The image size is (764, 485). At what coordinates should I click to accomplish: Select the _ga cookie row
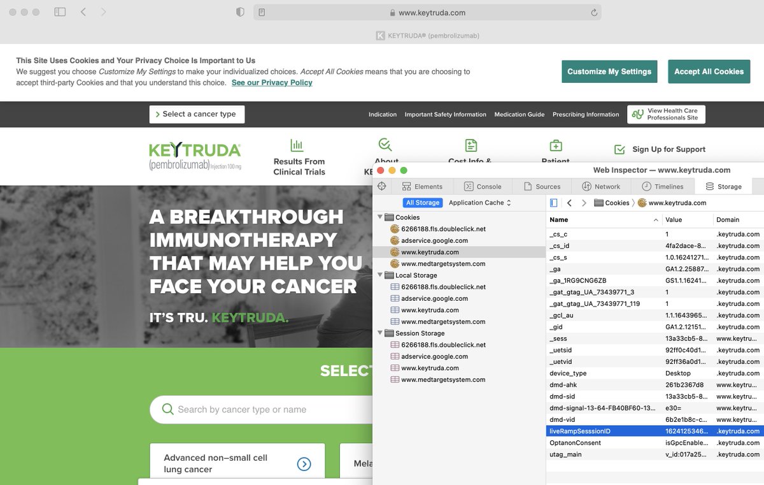point(655,269)
